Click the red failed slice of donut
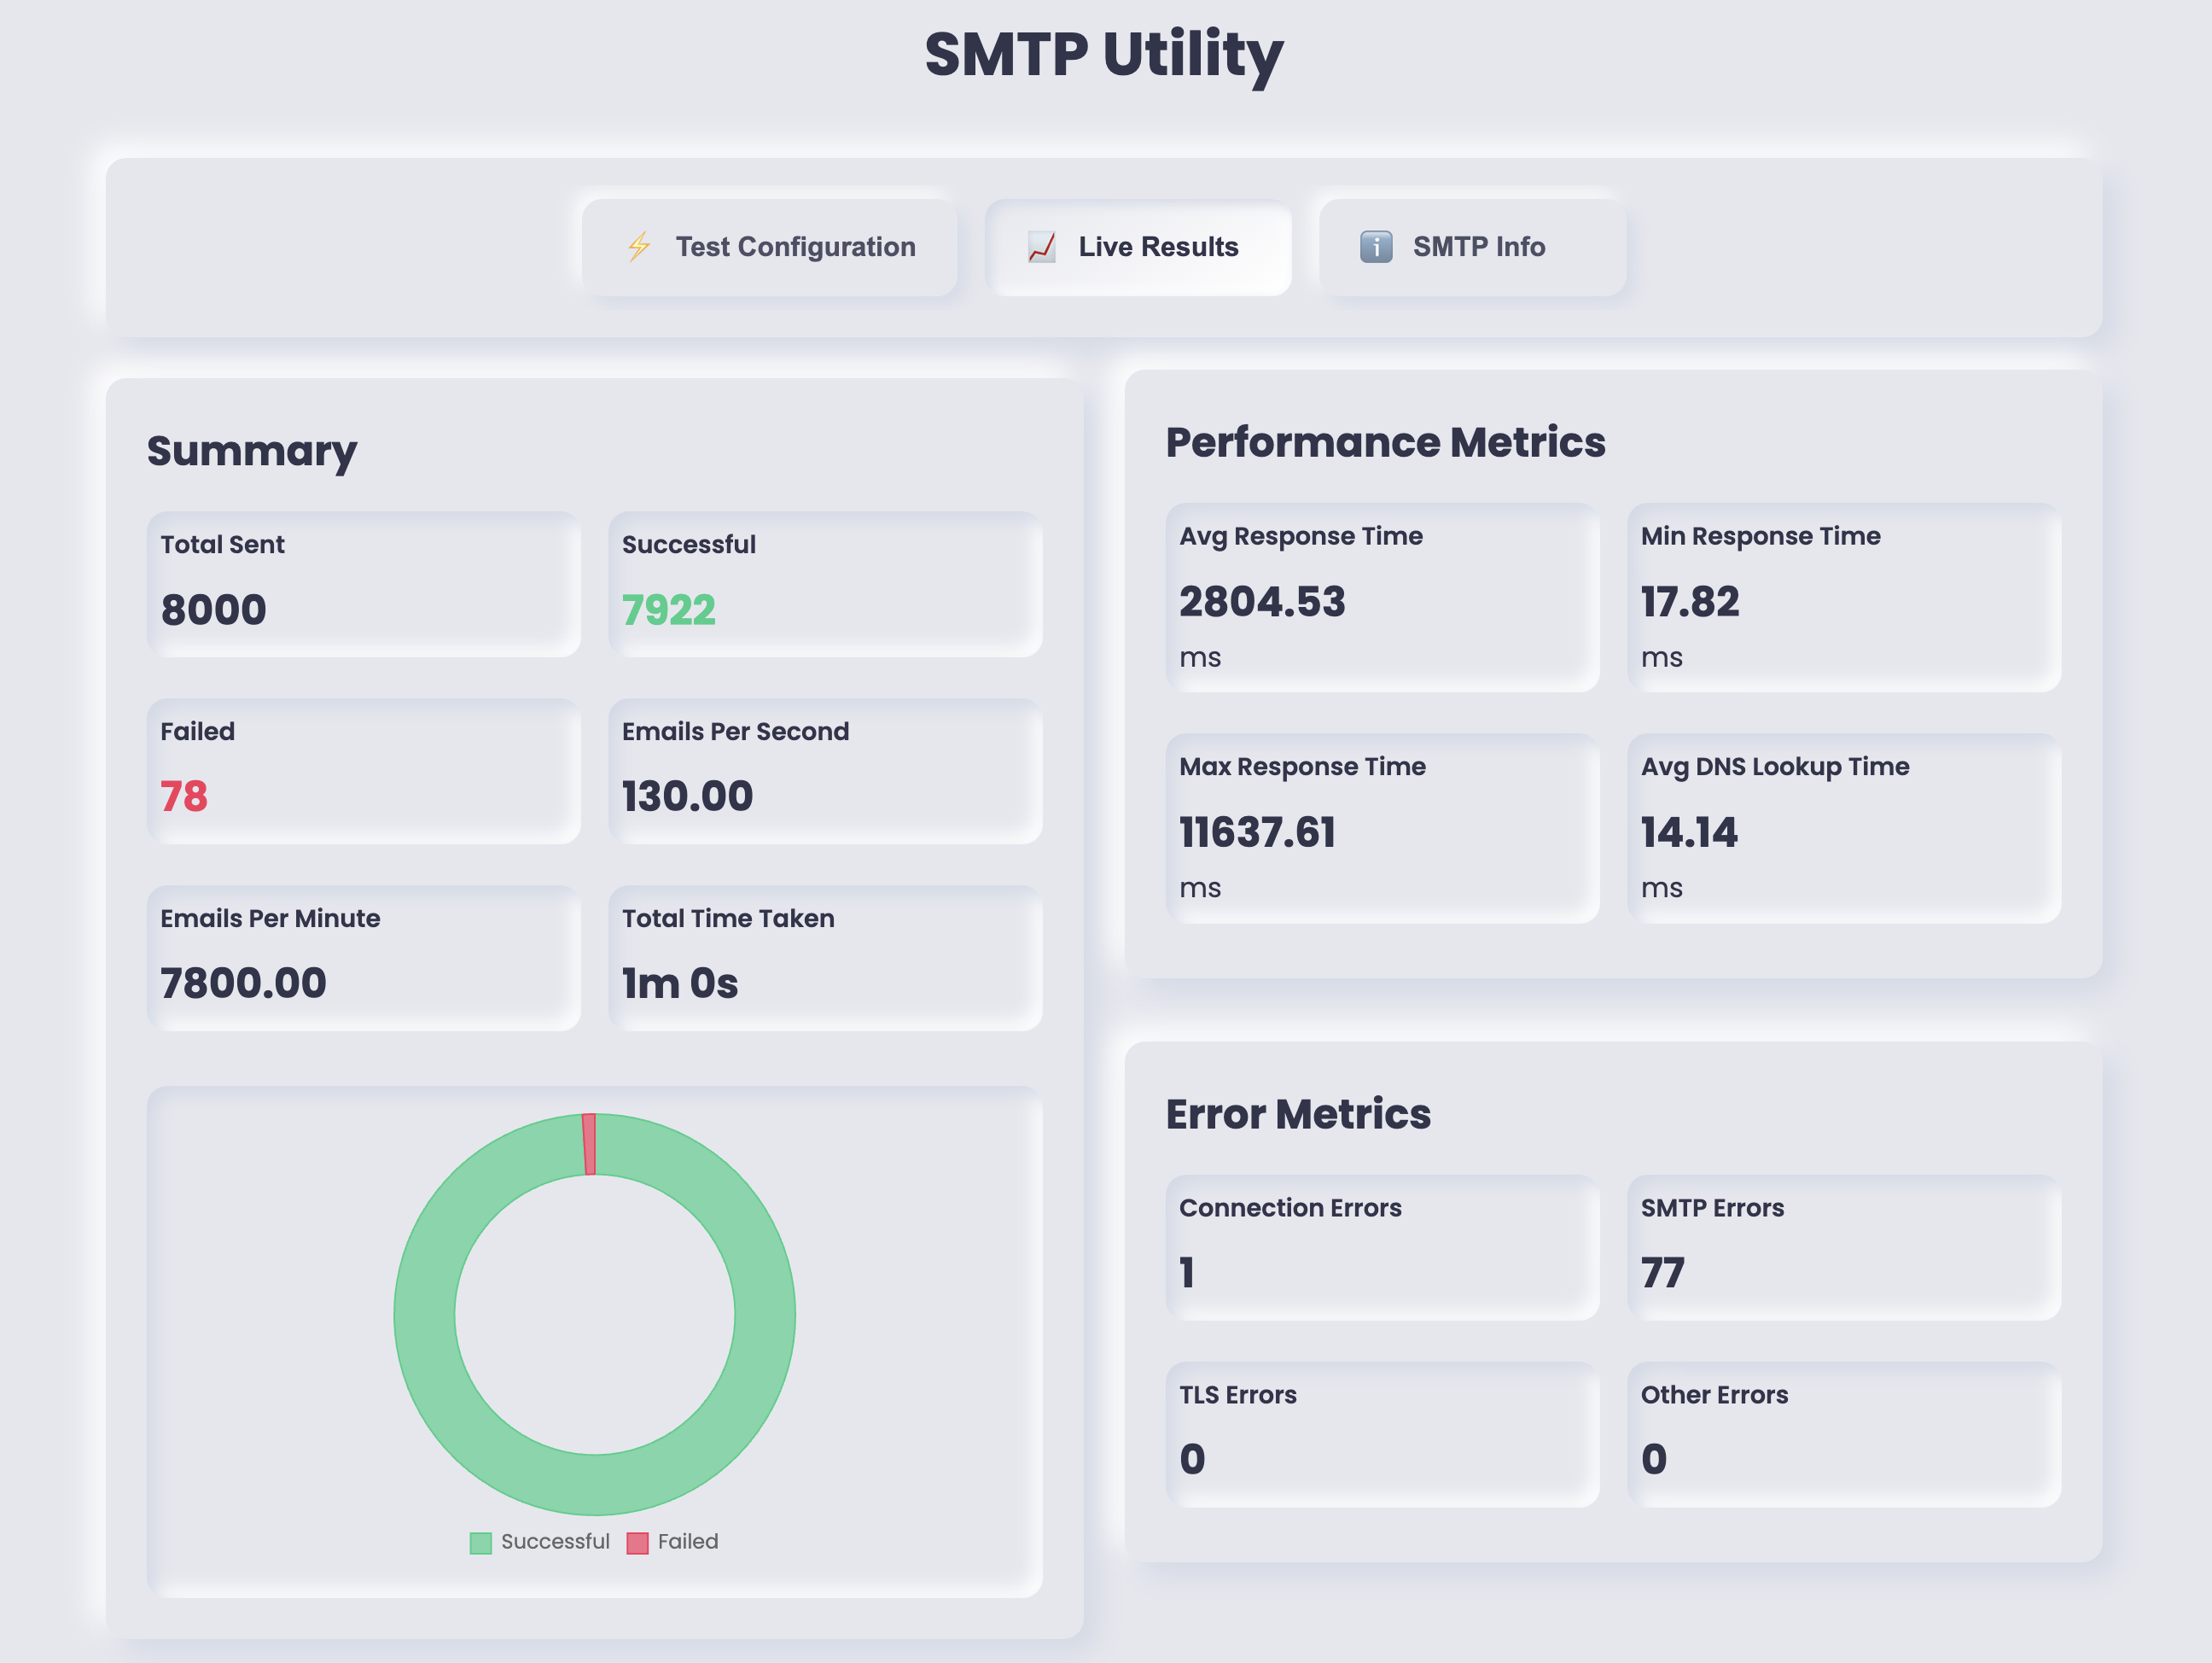Viewport: 2212px width, 1663px height. pyautogui.click(x=590, y=1144)
